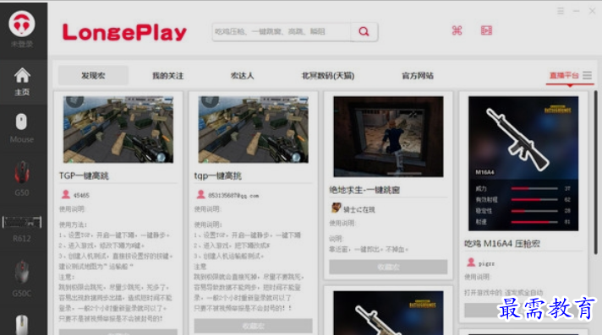Click the command-symbol macro icon
The width and height of the screenshot is (602, 335).
457,30
